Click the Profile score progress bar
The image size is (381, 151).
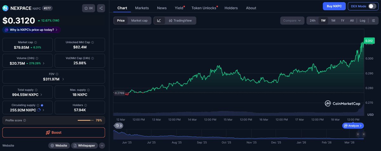85,120
